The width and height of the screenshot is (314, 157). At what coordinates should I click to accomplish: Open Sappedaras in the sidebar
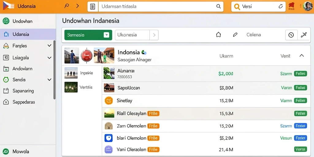24,102
